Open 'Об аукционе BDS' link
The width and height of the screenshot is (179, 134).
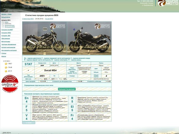click(x=10, y=27)
